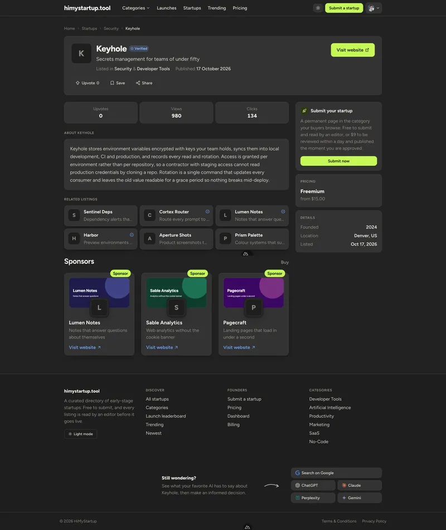This screenshot has height=530, width=446.
Task: Open Dashboard footer link
Action: pyautogui.click(x=238, y=416)
